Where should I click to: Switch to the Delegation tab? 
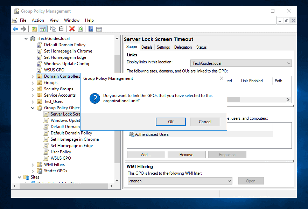click(x=182, y=47)
